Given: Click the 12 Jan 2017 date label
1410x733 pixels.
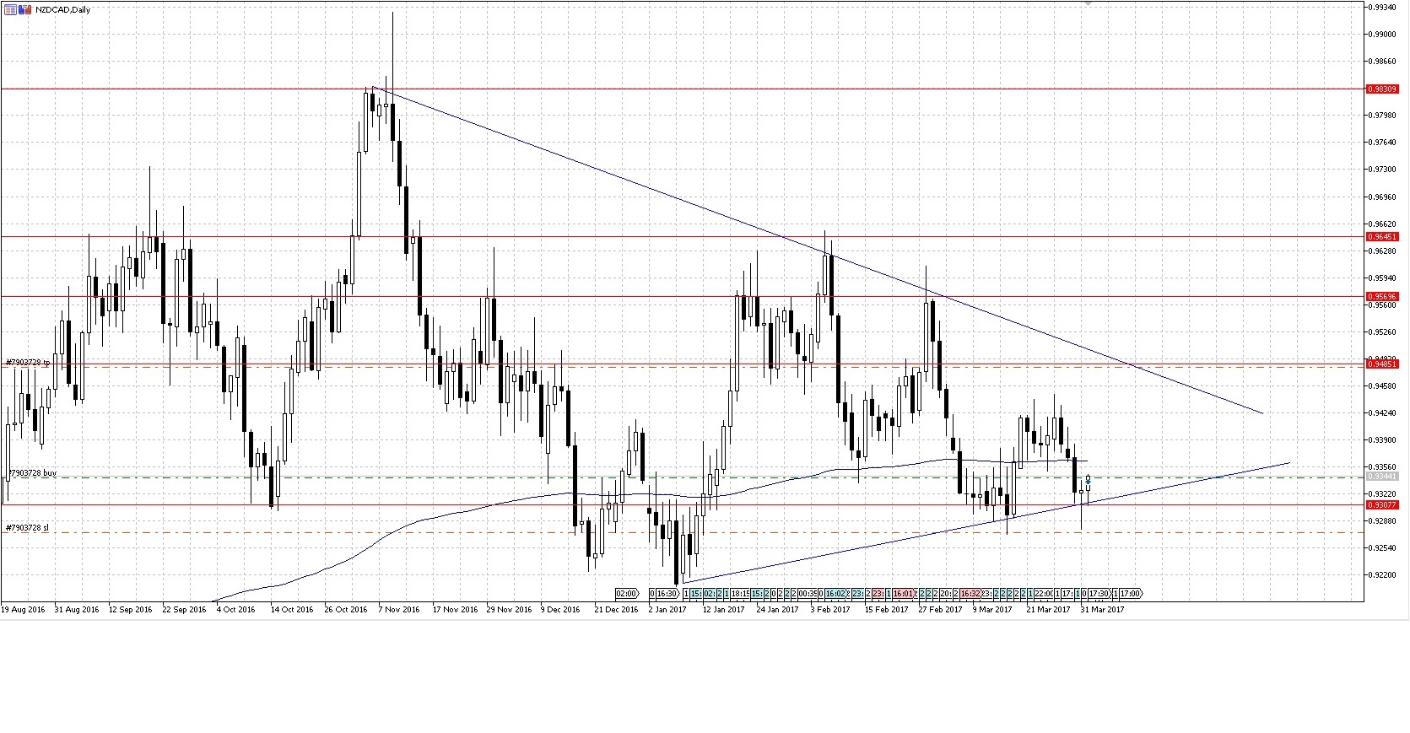Looking at the screenshot, I should pyautogui.click(x=724, y=609).
